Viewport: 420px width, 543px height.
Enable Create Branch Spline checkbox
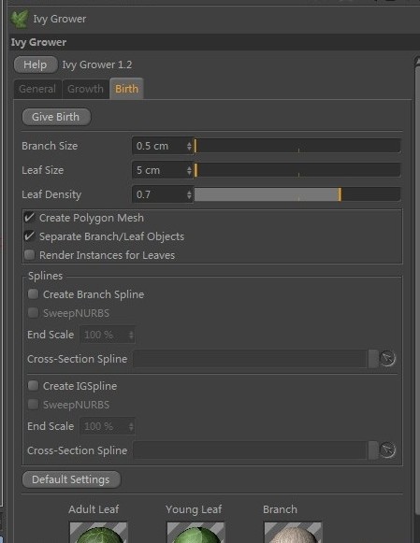(x=34, y=294)
